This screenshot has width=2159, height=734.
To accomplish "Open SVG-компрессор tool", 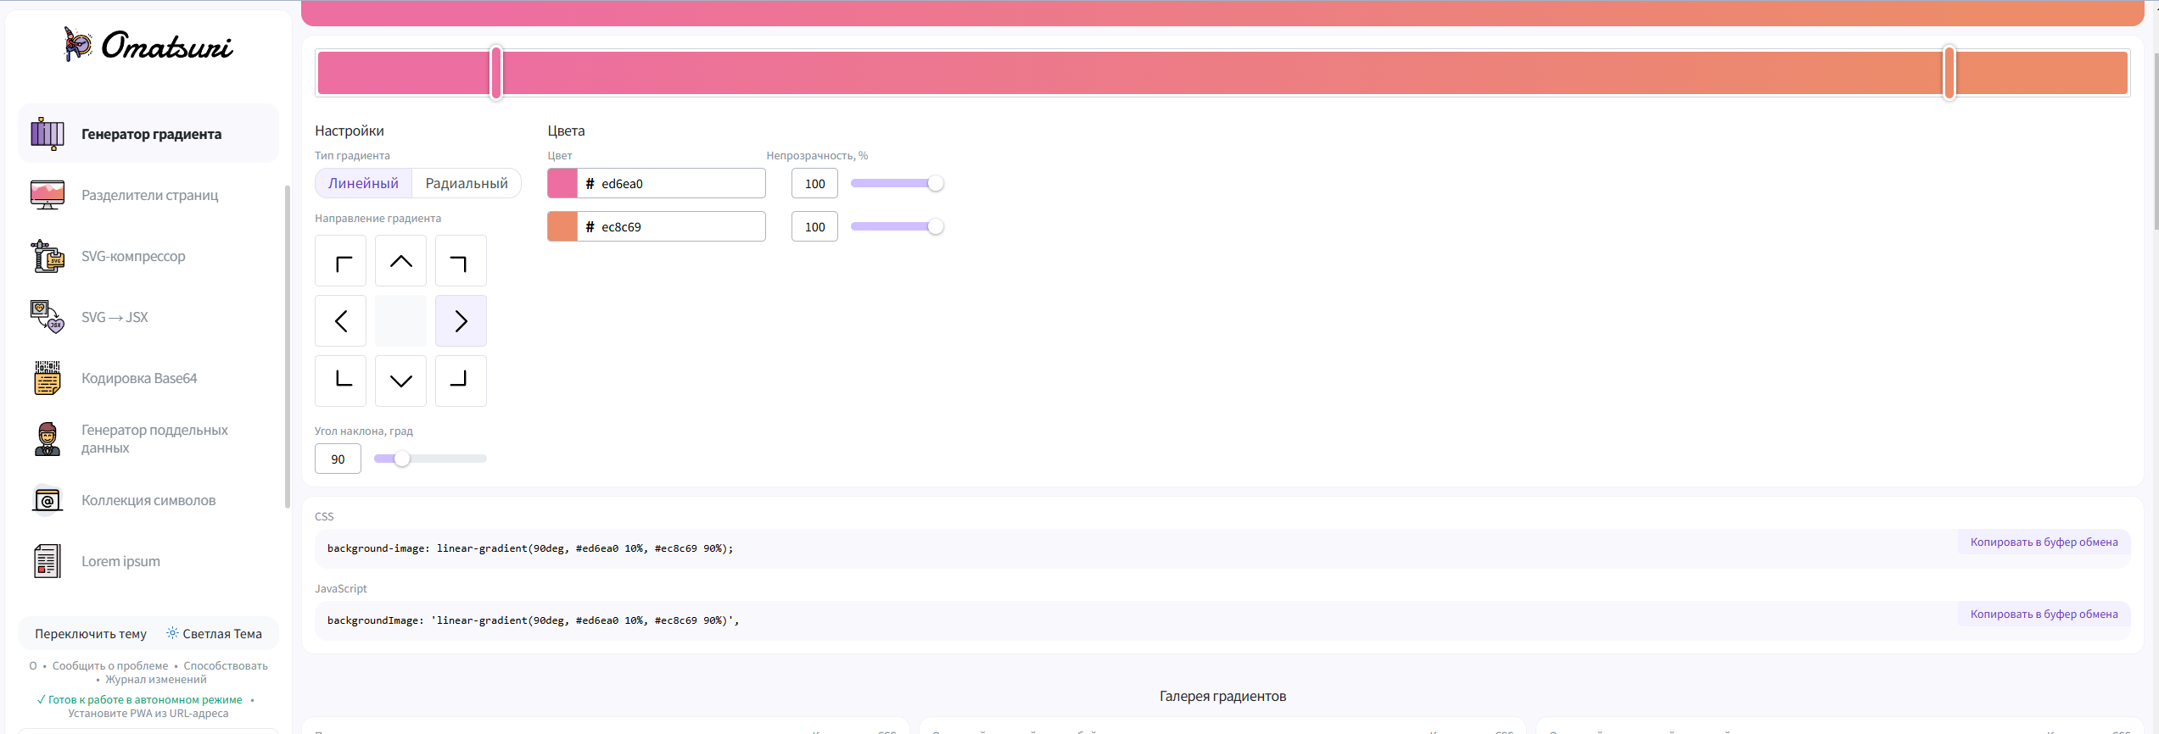I will [148, 256].
